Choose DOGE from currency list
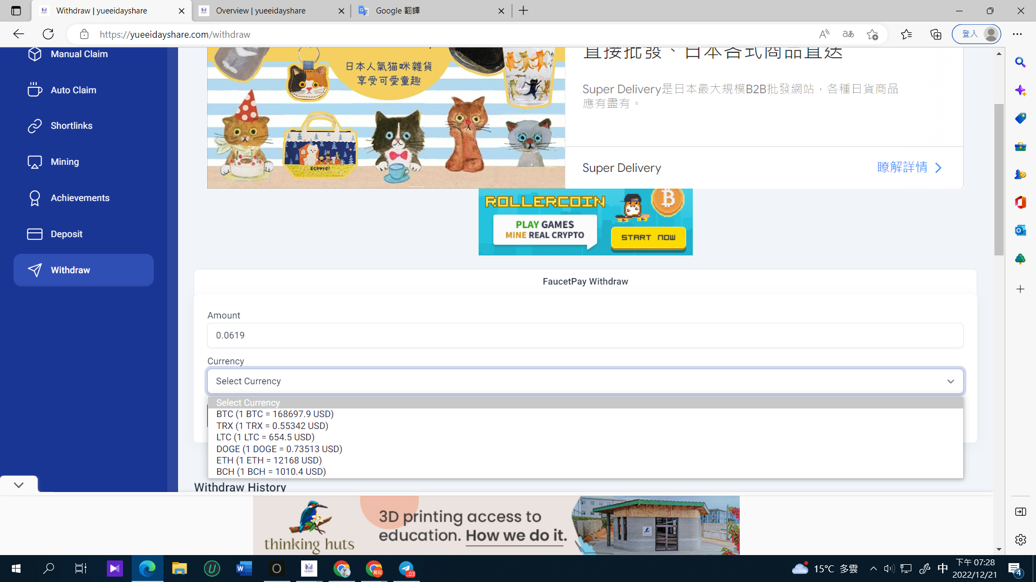The width and height of the screenshot is (1036, 582). coord(585,449)
